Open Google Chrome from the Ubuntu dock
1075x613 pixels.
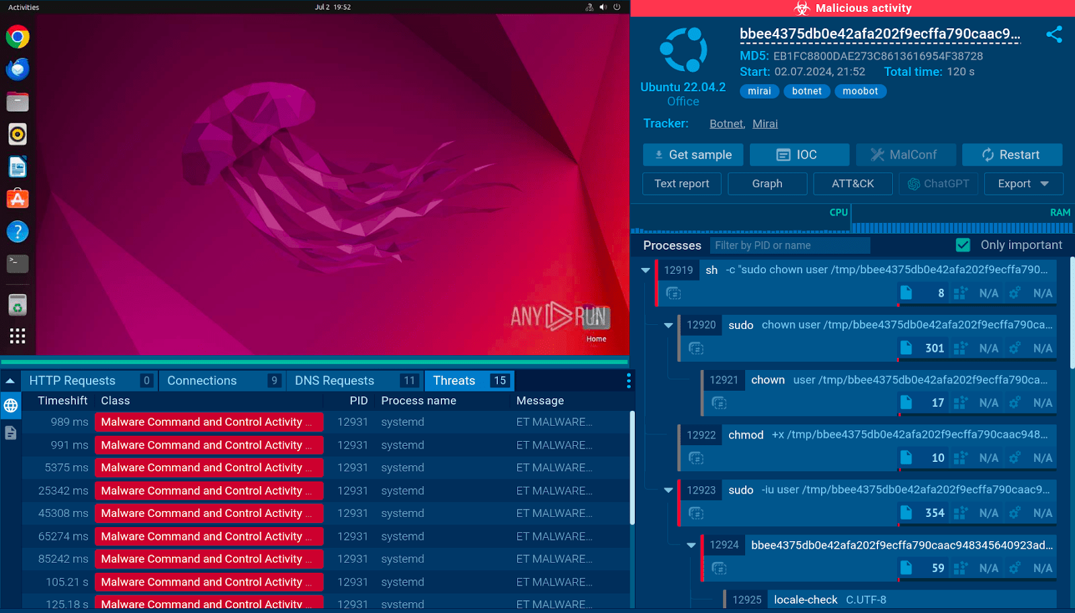pos(17,37)
